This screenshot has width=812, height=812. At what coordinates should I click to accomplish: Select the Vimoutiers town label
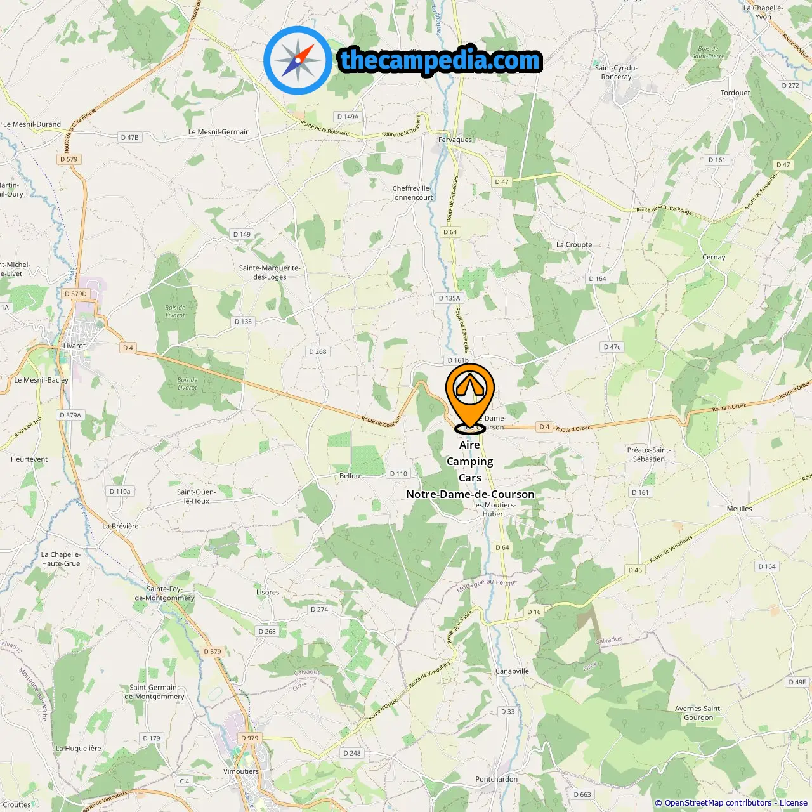241,771
